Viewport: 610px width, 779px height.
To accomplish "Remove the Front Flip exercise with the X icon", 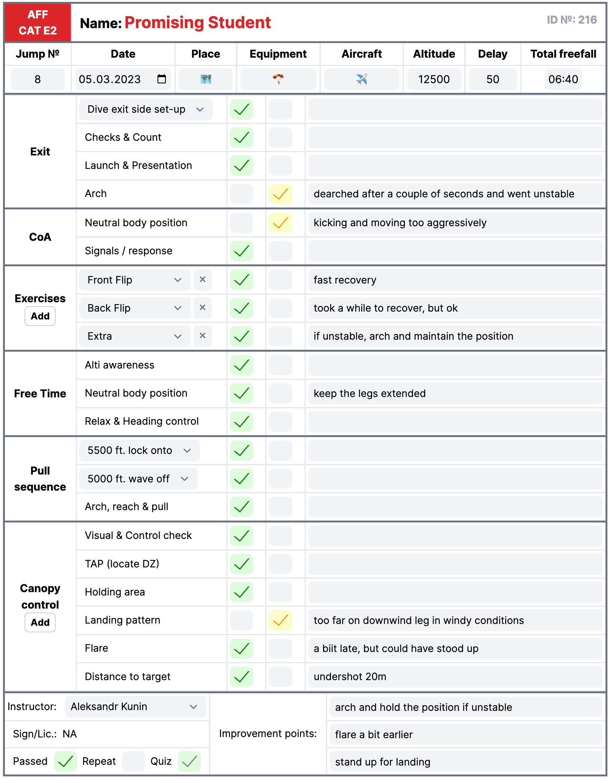I will coord(202,280).
